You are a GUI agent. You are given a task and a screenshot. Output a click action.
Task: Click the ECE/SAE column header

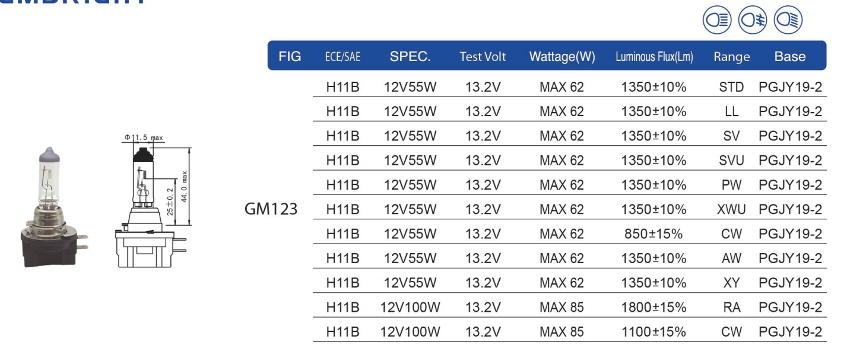click(342, 57)
